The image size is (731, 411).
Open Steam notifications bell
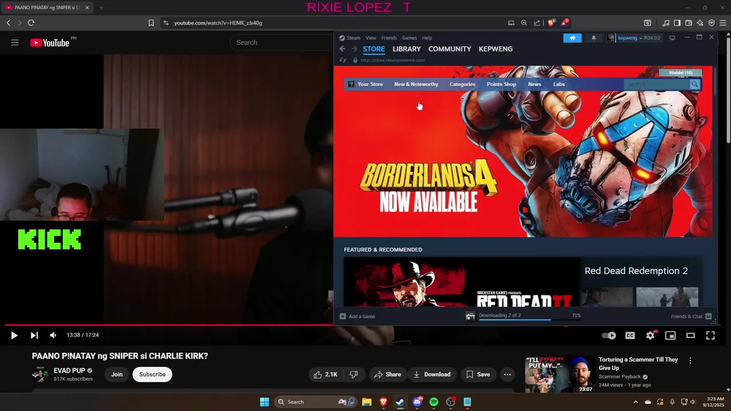tap(593, 38)
